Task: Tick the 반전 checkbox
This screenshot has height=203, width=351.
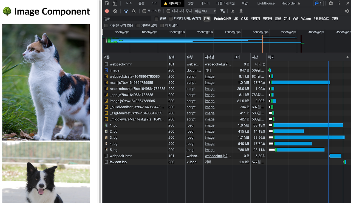Action: pyautogui.click(x=157, y=19)
